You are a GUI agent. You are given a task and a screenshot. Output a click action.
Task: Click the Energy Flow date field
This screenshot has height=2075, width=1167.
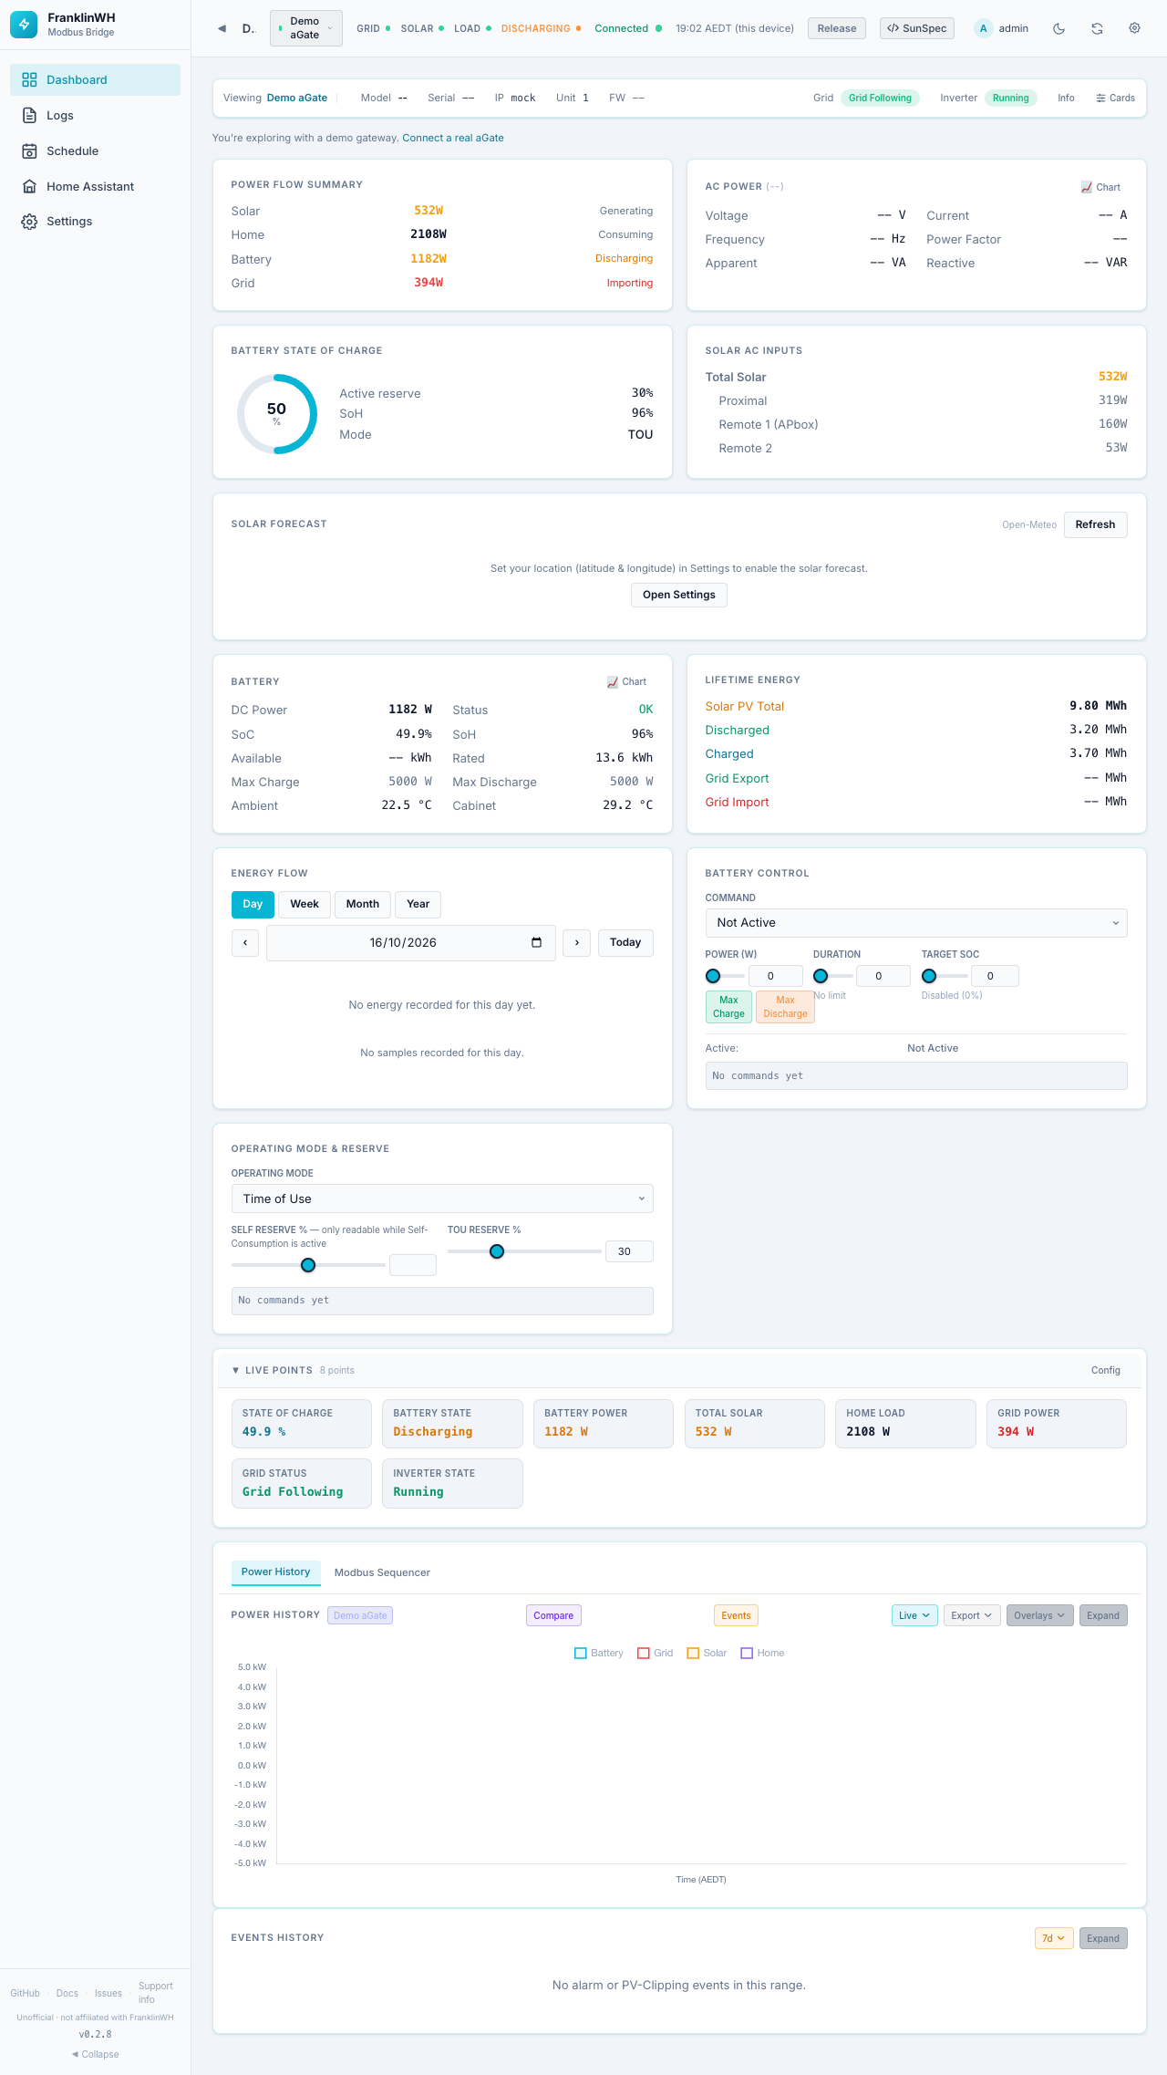coord(410,942)
